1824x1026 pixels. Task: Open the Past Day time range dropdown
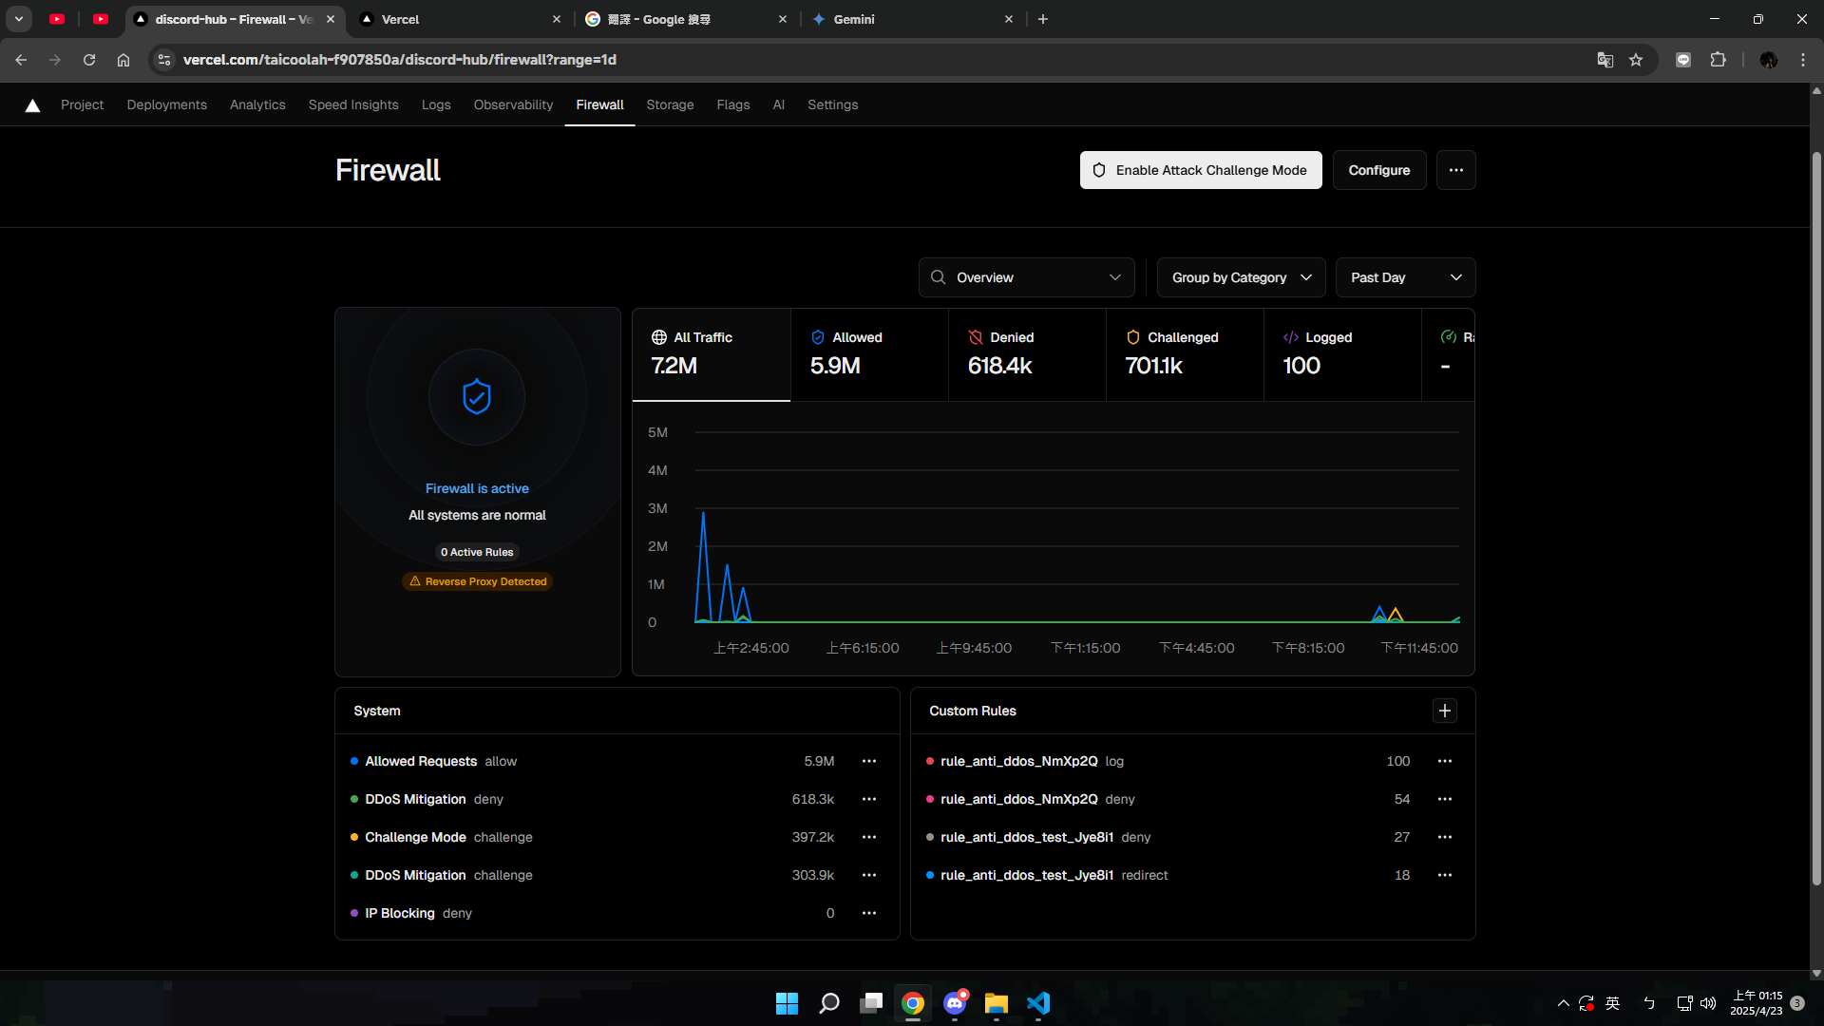tap(1404, 277)
